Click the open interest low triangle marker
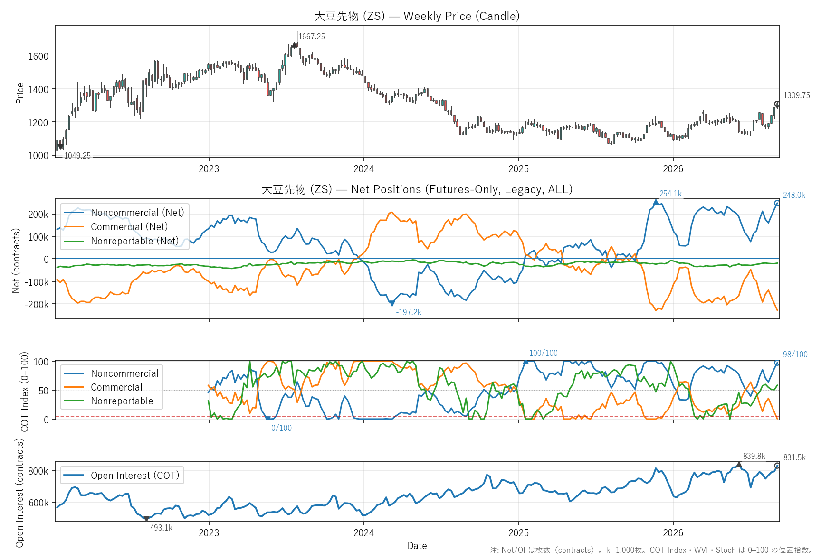The image size is (821, 560). 146,519
